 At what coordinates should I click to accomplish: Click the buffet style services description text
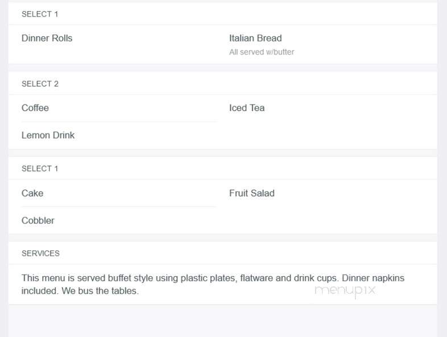[213, 284]
